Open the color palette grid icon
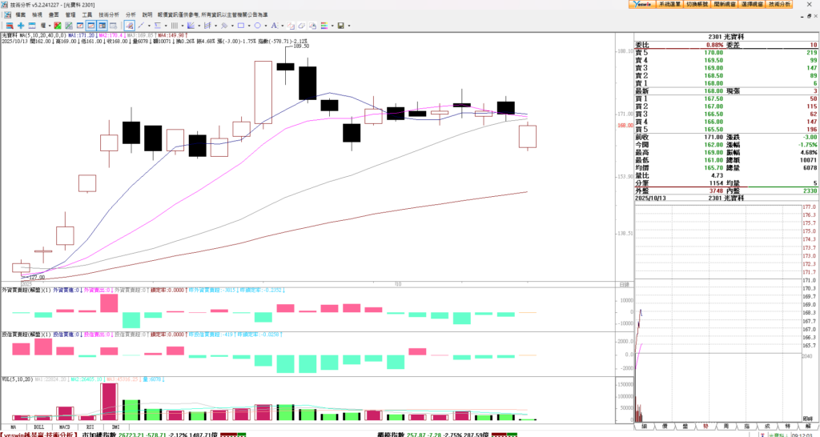Image resolution: width=820 pixels, height=437 pixels. pyautogui.click(x=324, y=26)
